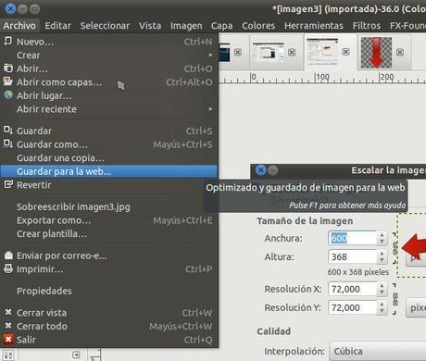Open Propiedades from Archivo menu
Viewport: 426px width, 361px height.
108,291
